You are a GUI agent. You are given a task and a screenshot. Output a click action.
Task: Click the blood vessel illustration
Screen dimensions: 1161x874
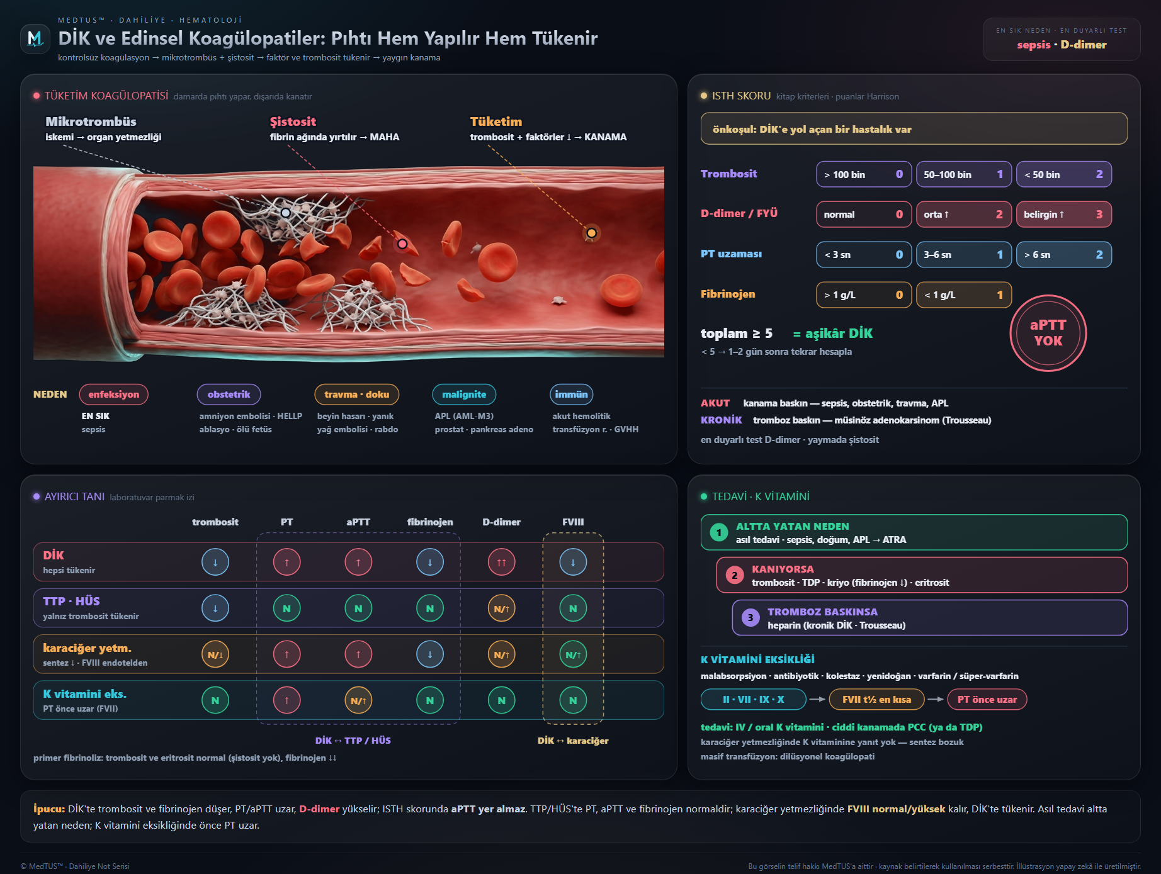349,263
